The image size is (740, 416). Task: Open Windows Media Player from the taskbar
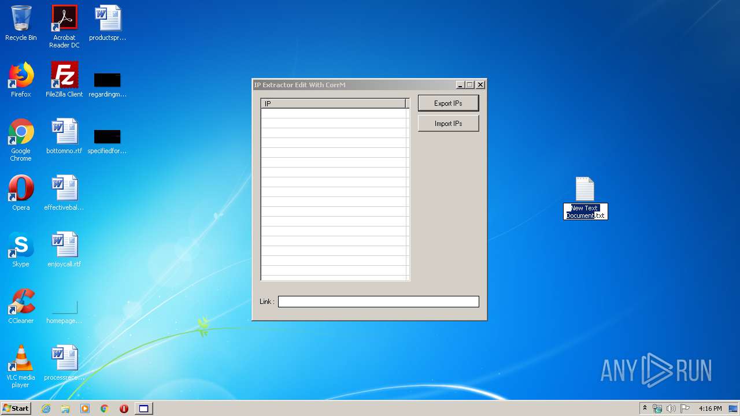pos(85,408)
